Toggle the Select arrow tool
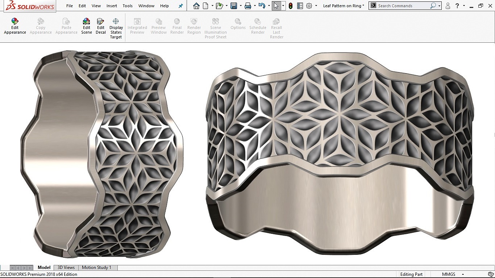This screenshot has height=278, width=495. (x=276, y=6)
